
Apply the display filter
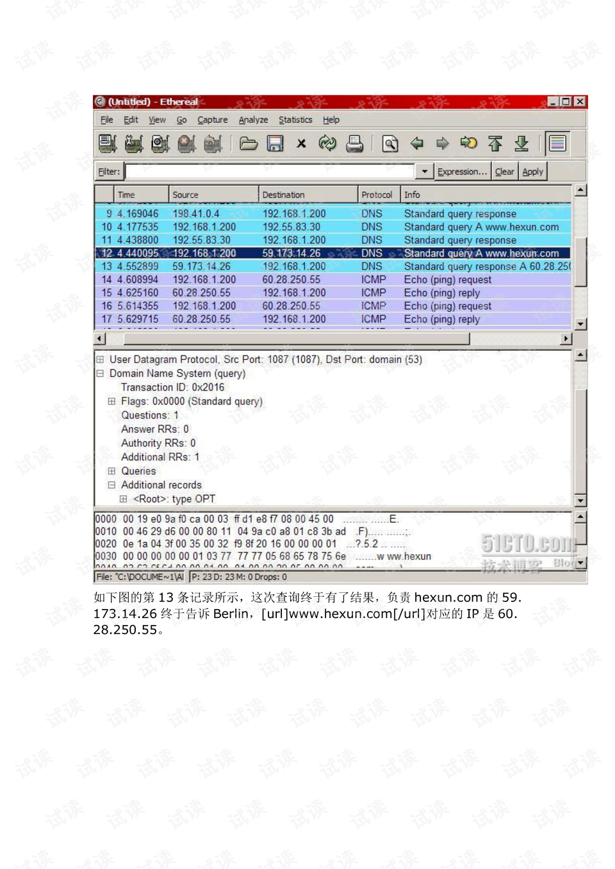533,171
